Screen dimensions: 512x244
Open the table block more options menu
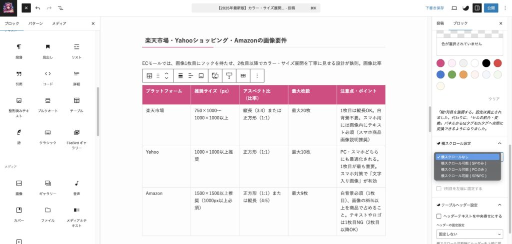(x=257, y=75)
